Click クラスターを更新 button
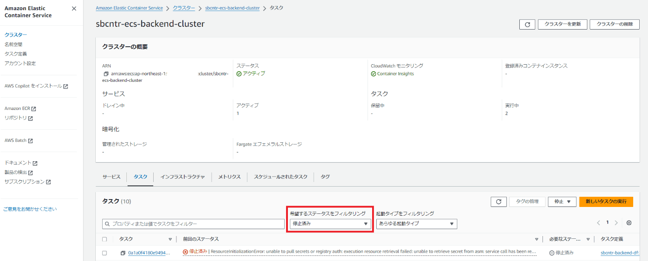648x261 pixels. point(562,24)
